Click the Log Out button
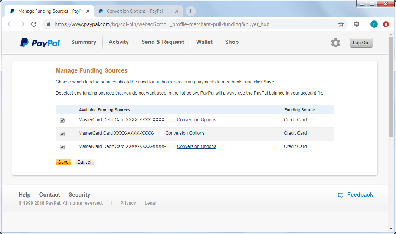 click(x=361, y=43)
